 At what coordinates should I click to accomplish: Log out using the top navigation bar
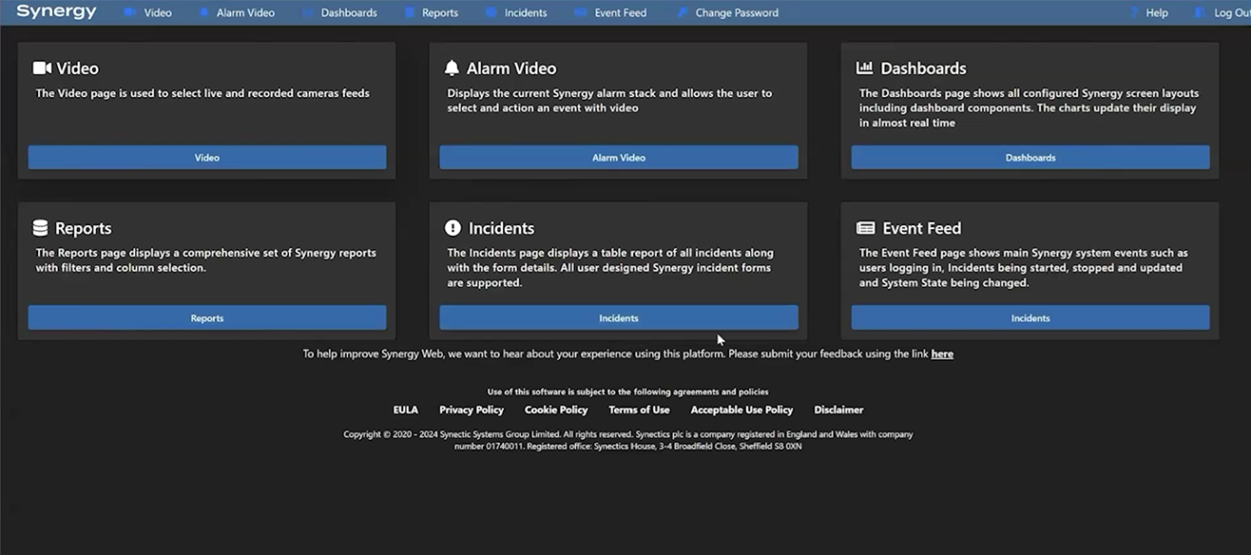[x=1222, y=12]
